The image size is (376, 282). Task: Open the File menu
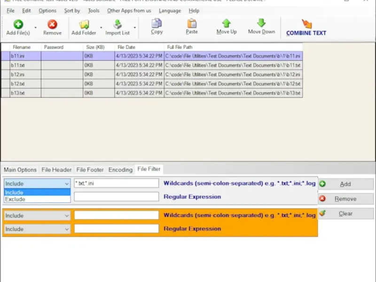click(x=10, y=11)
